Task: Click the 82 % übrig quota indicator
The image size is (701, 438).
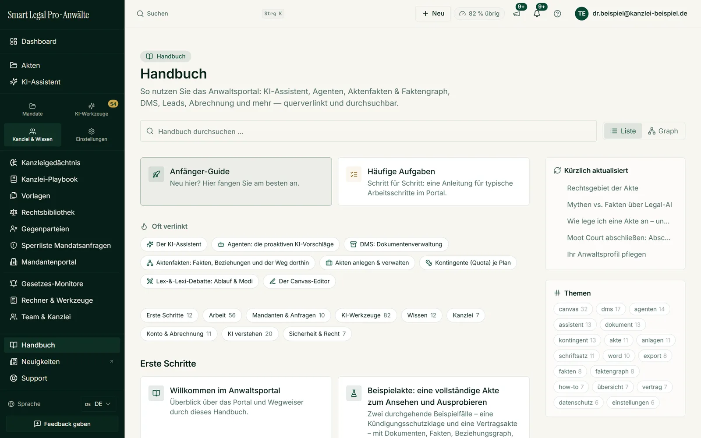Action: click(x=479, y=14)
